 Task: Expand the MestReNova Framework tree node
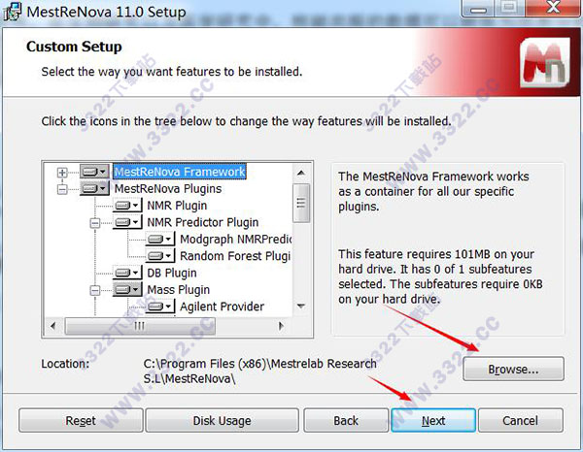[62, 173]
